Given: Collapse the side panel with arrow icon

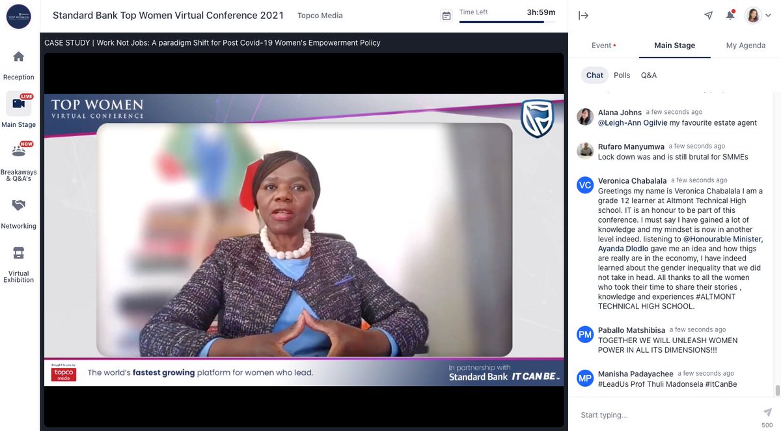Looking at the screenshot, I should 583,16.
